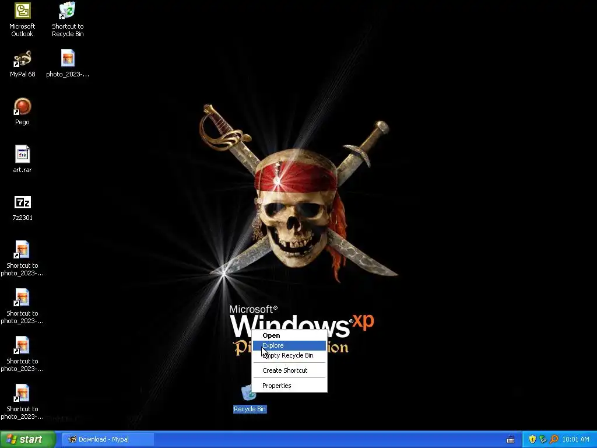The width and height of the screenshot is (597, 448).
Task: Select the Pego desktop shortcut
Action: point(22,111)
